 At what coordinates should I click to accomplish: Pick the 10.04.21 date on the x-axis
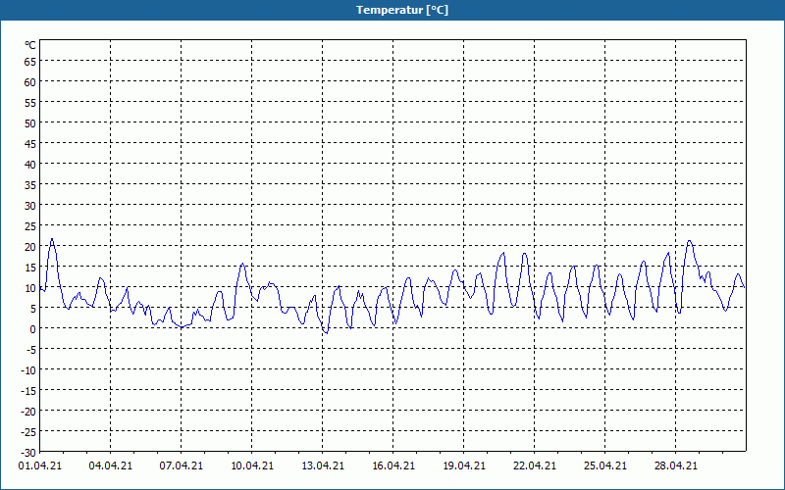coord(251,466)
